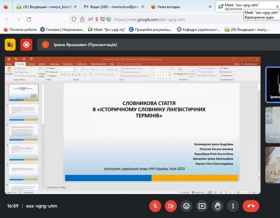Show site info via the padlock icon

point(82,19)
